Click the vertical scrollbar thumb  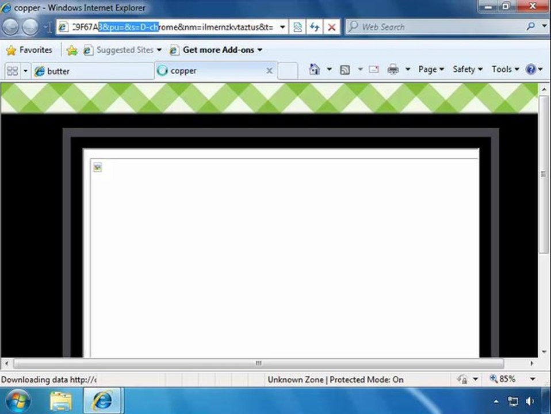[544, 174]
